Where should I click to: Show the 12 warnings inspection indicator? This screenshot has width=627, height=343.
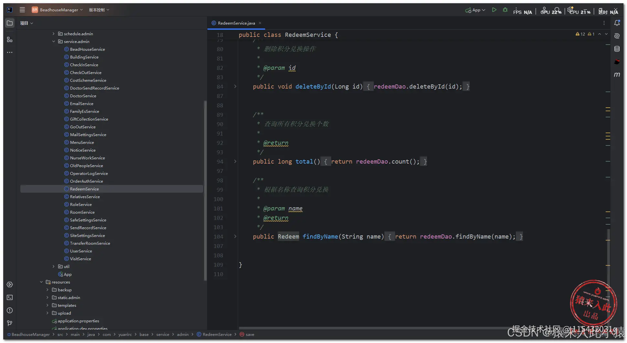[580, 34]
